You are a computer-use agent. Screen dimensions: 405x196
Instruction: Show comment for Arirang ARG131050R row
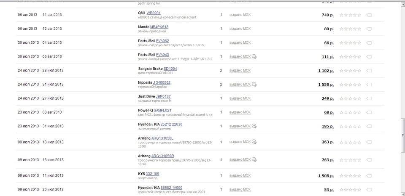pyautogui.click(x=255, y=160)
